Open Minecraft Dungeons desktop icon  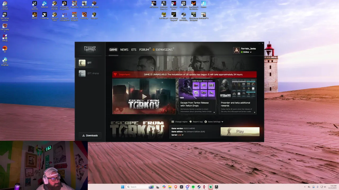tap(74, 16)
